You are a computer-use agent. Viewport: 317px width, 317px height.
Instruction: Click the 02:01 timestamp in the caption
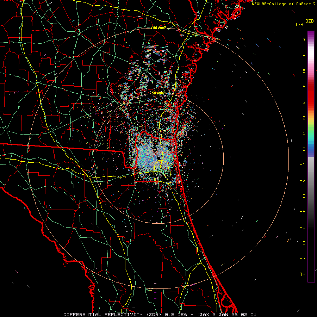click(249, 315)
